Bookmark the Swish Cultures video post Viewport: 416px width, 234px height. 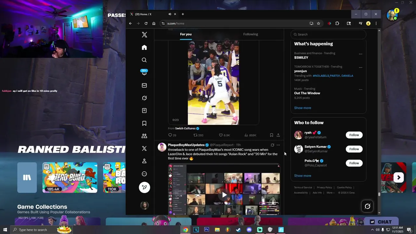click(271, 135)
